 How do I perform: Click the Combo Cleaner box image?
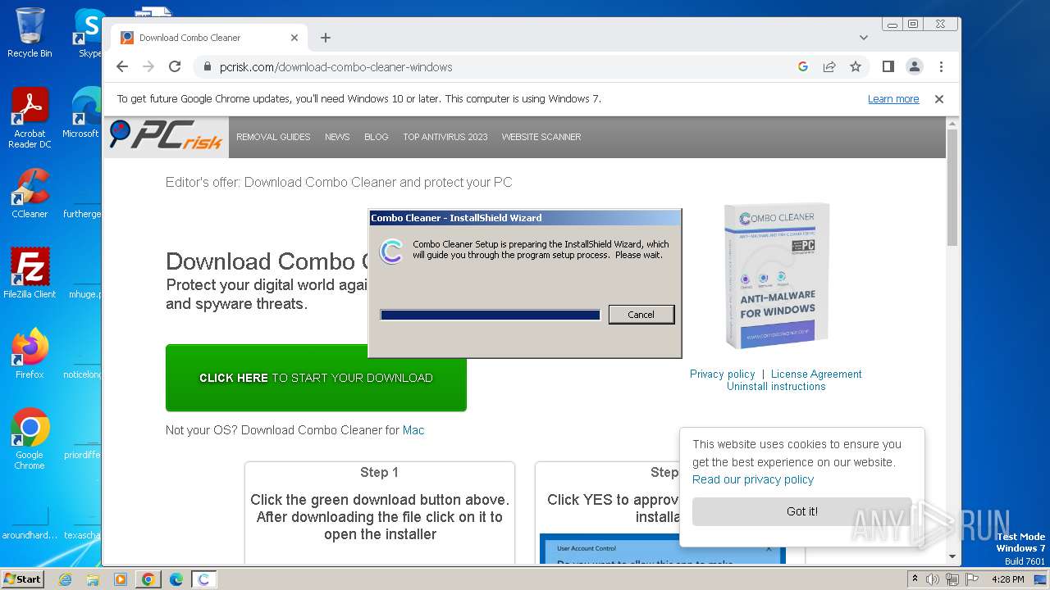point(776,276)
